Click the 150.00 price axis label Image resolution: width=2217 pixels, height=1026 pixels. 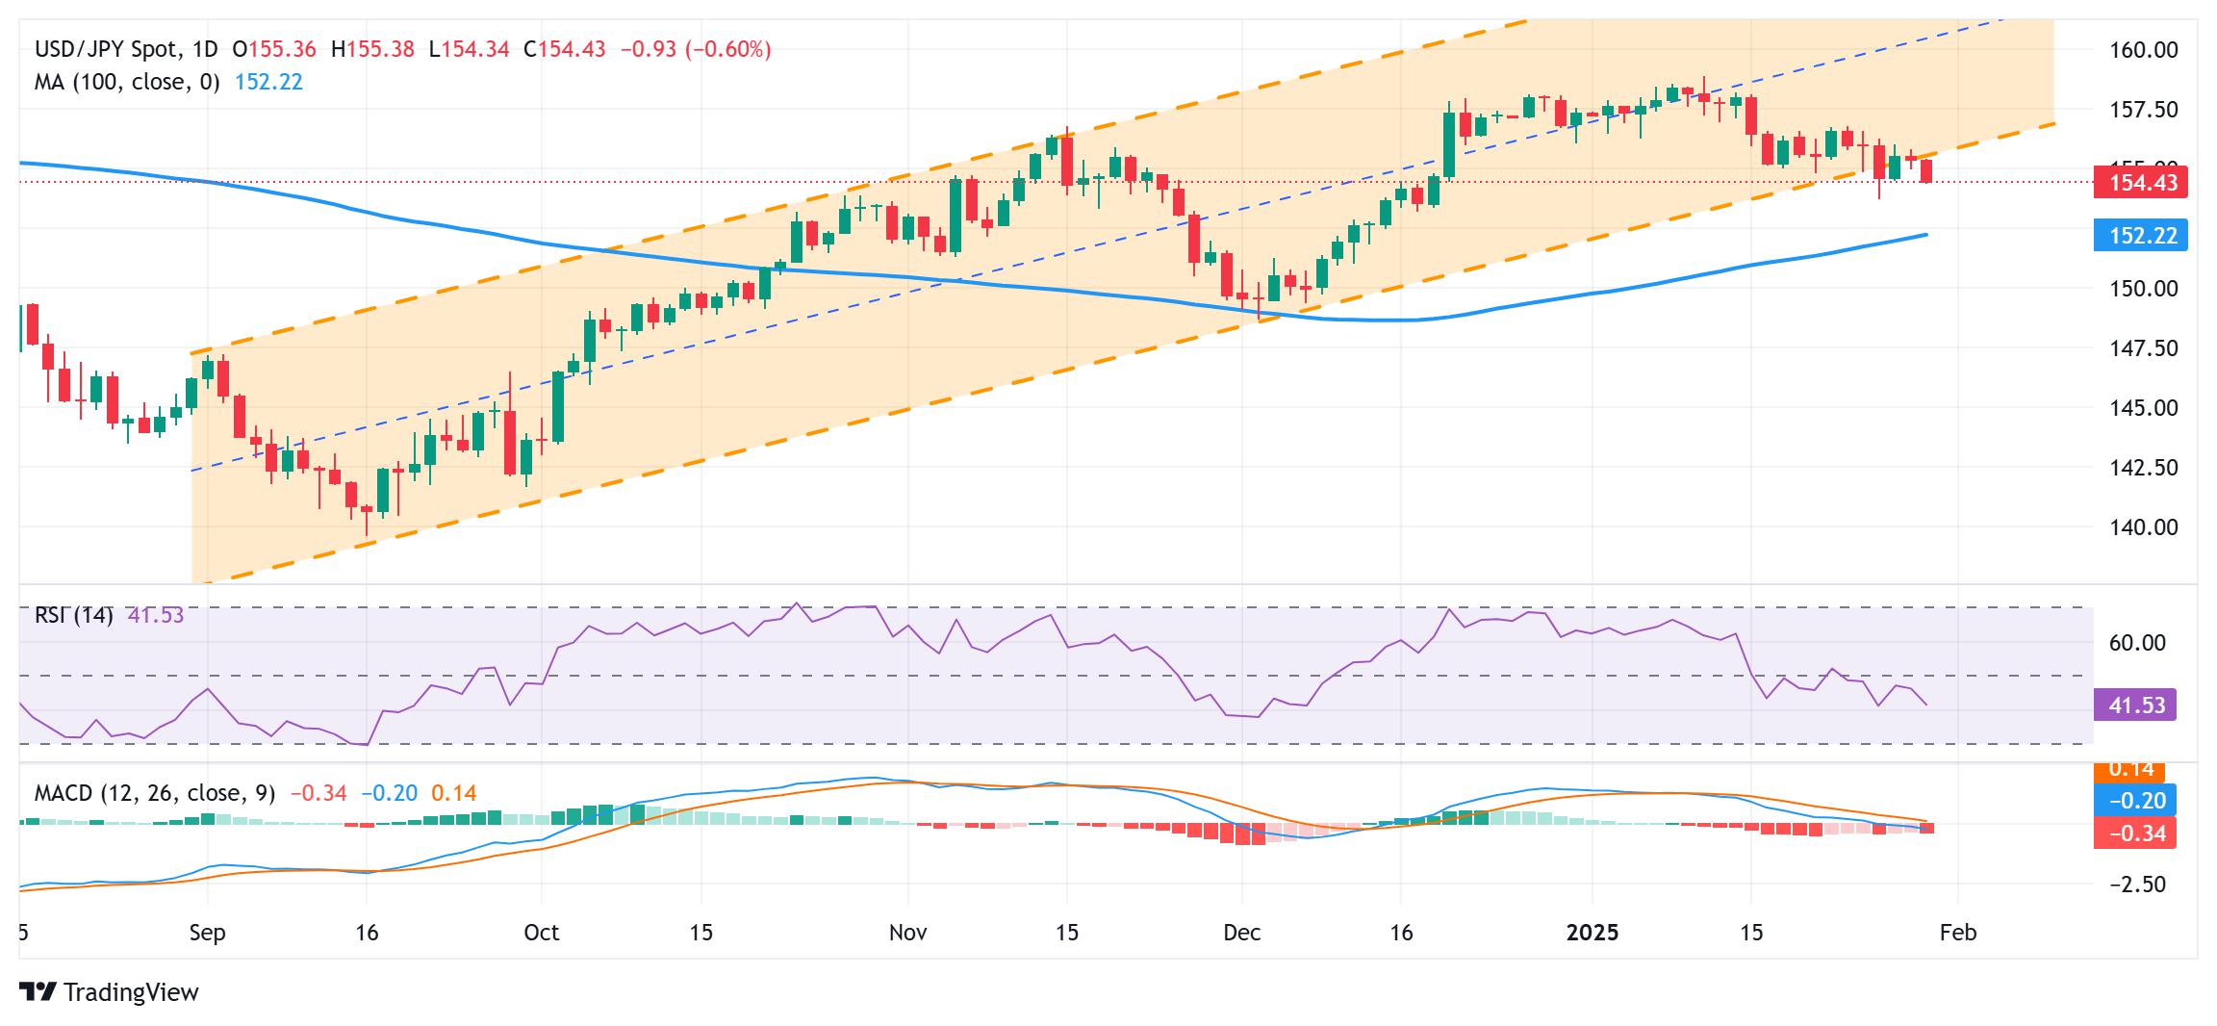click(2142, 289)
